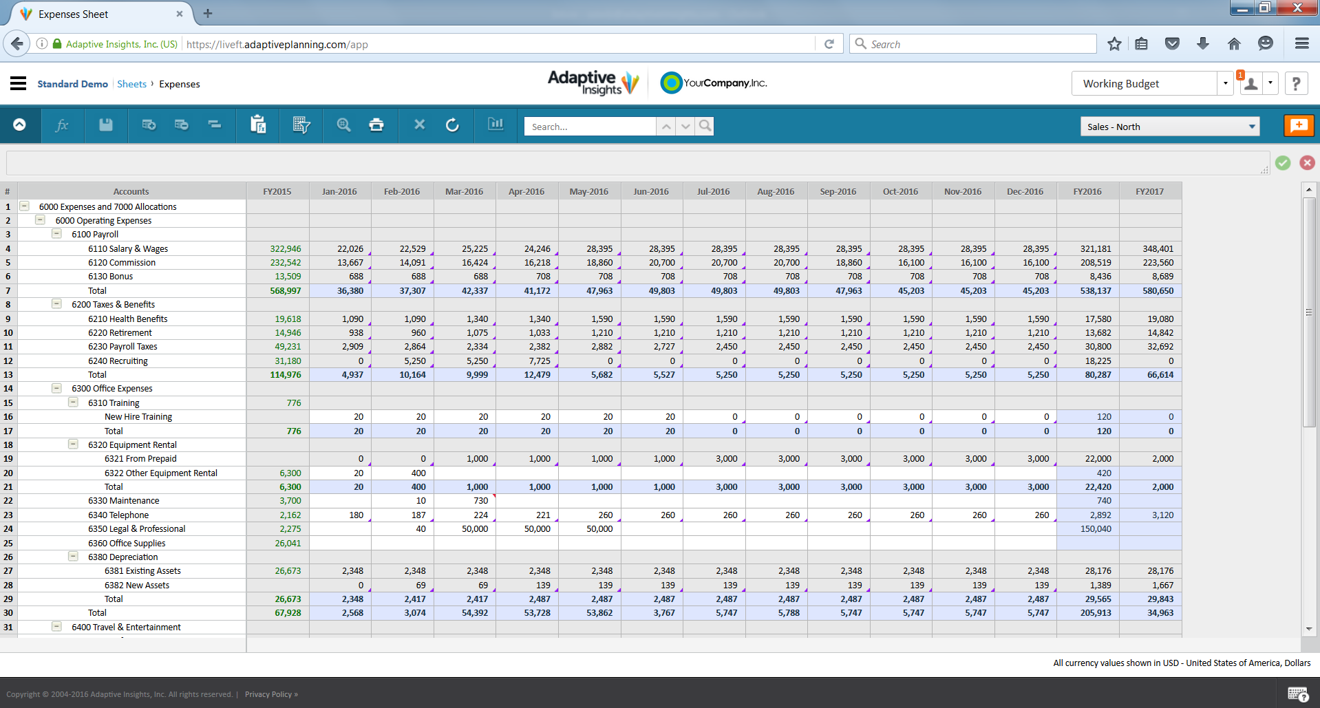This screenshot has width=1320, height=708.
Task: Click the paste clipboard toolbar icon
Action: (258, 125)
